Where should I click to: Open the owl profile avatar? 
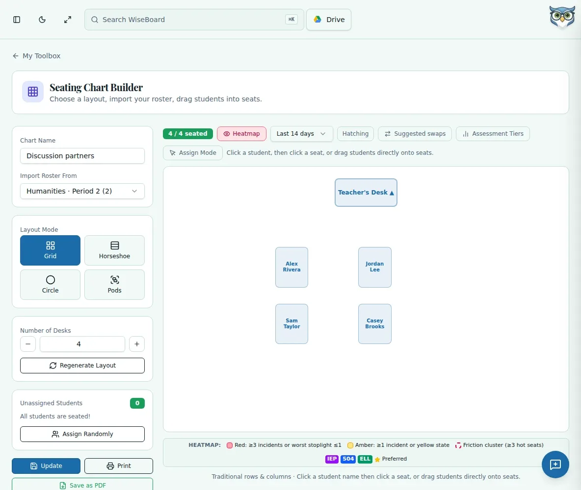pos(562,17)
